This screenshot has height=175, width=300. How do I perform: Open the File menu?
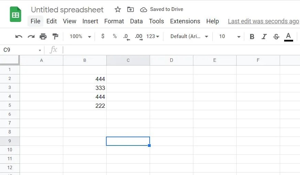[35, 21]
